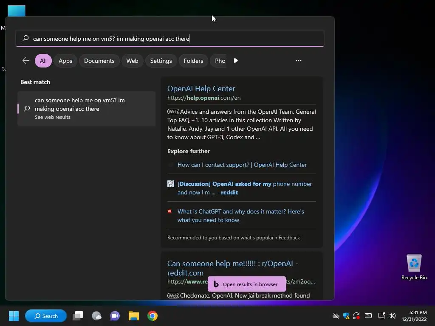Click the Explore further heading
Screen dimensions: 435x326
pos(189,152)
